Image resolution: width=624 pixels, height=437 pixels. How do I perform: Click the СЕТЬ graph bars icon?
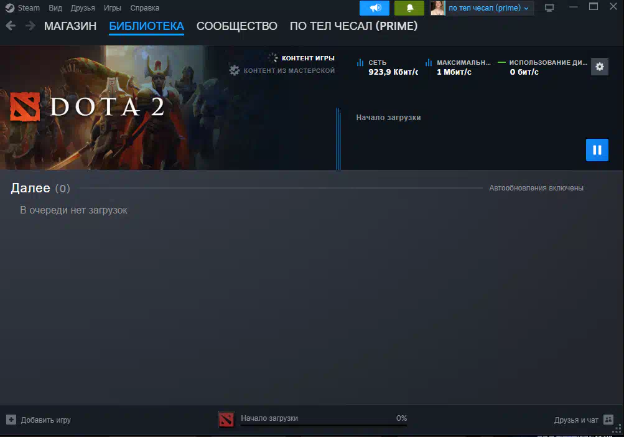click(360, 62)
